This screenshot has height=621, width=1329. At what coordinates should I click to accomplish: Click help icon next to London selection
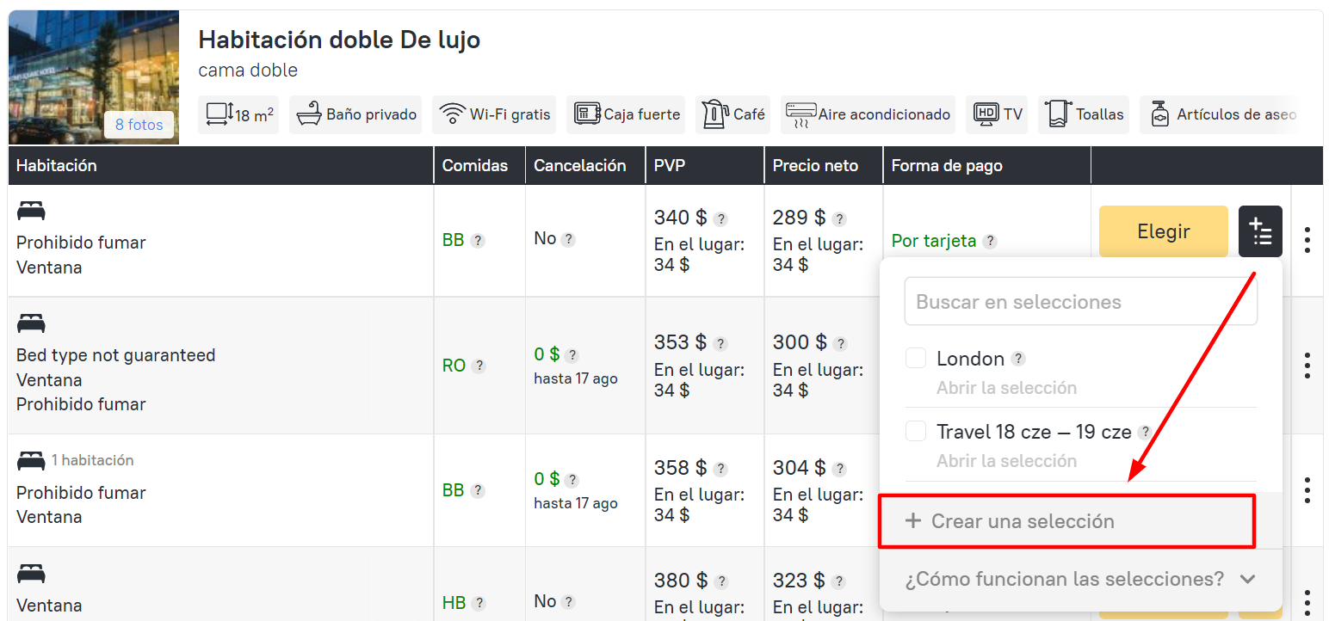[1018, 360]
